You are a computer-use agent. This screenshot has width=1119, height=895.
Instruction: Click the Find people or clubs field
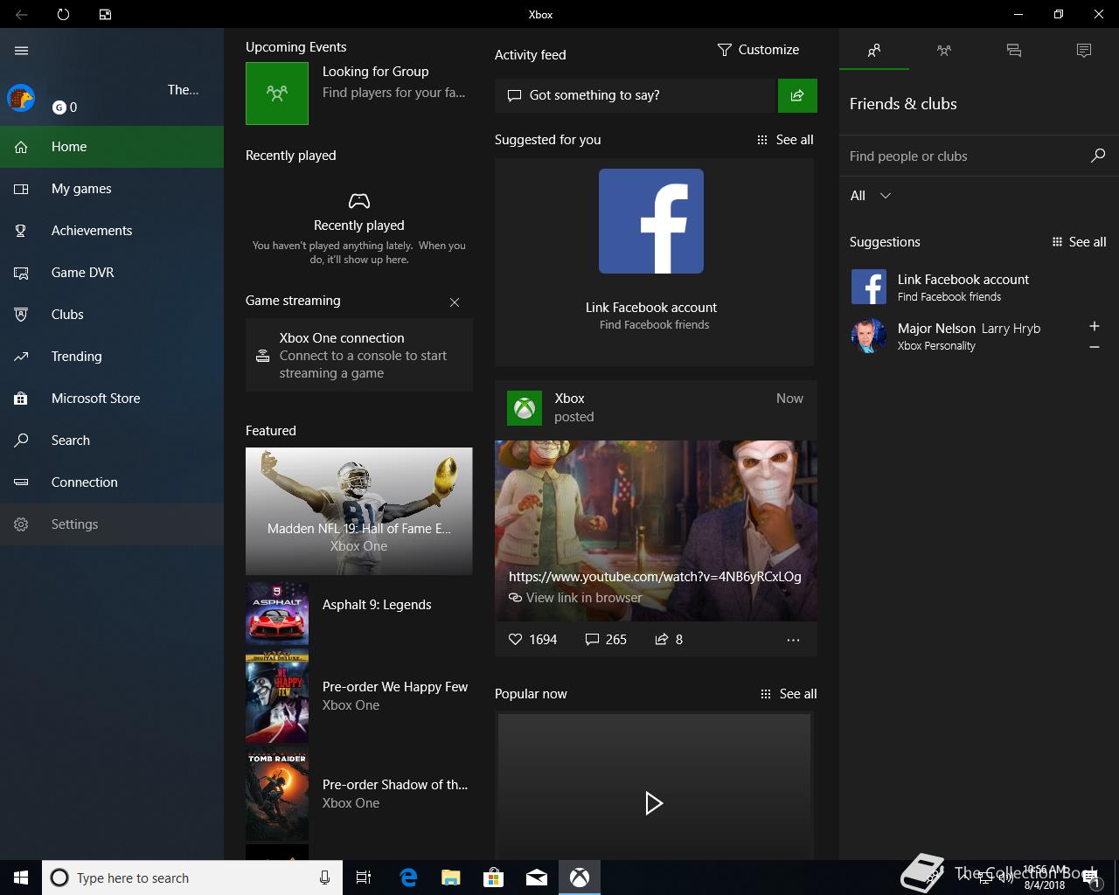click(962, 156)
